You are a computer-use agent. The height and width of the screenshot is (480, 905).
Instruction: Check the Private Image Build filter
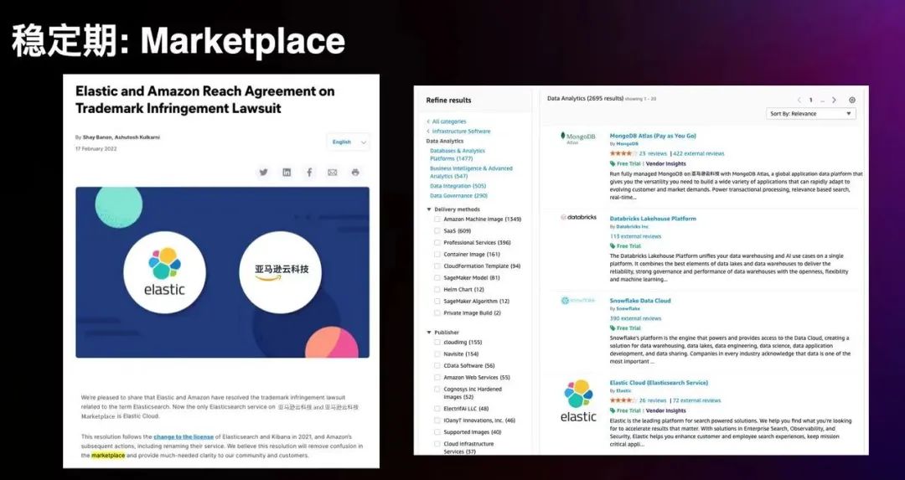click(437, 312)
